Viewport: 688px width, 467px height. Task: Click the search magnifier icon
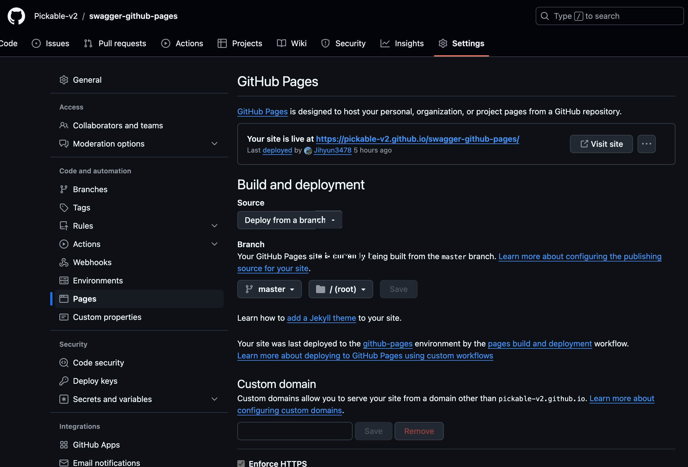(545, 16)
